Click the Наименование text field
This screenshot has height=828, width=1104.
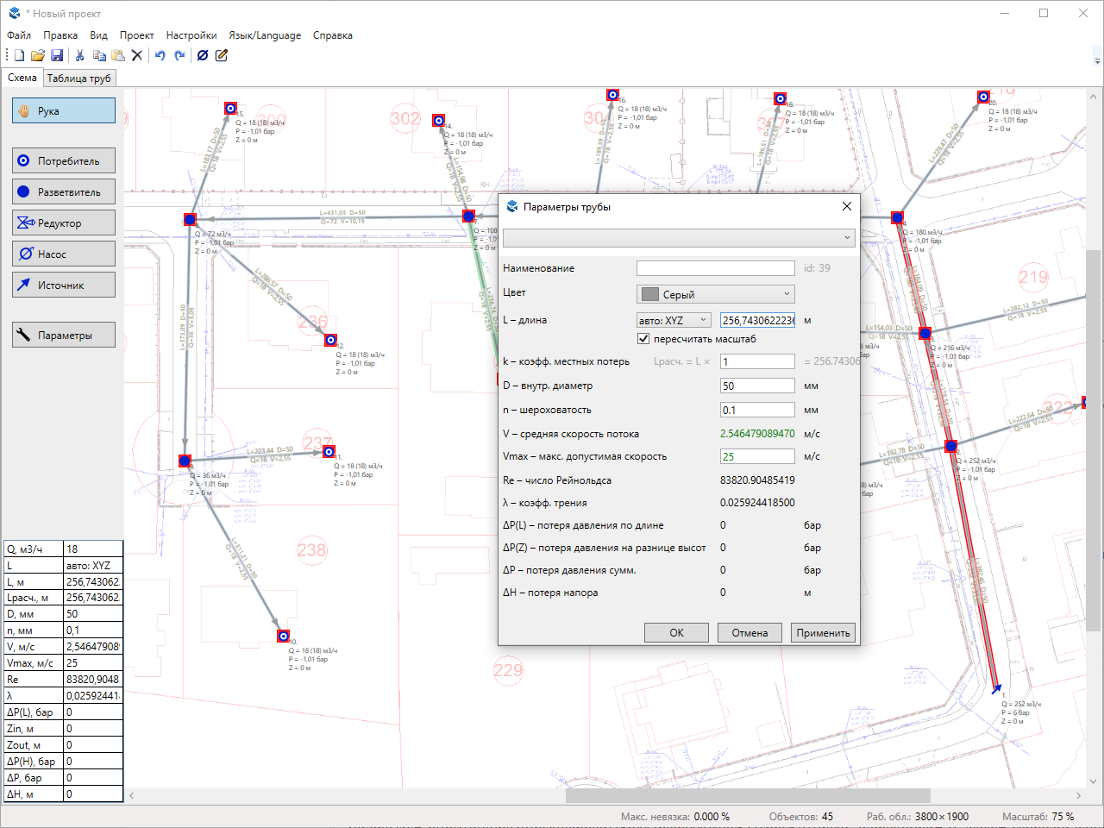coord(715,268)
